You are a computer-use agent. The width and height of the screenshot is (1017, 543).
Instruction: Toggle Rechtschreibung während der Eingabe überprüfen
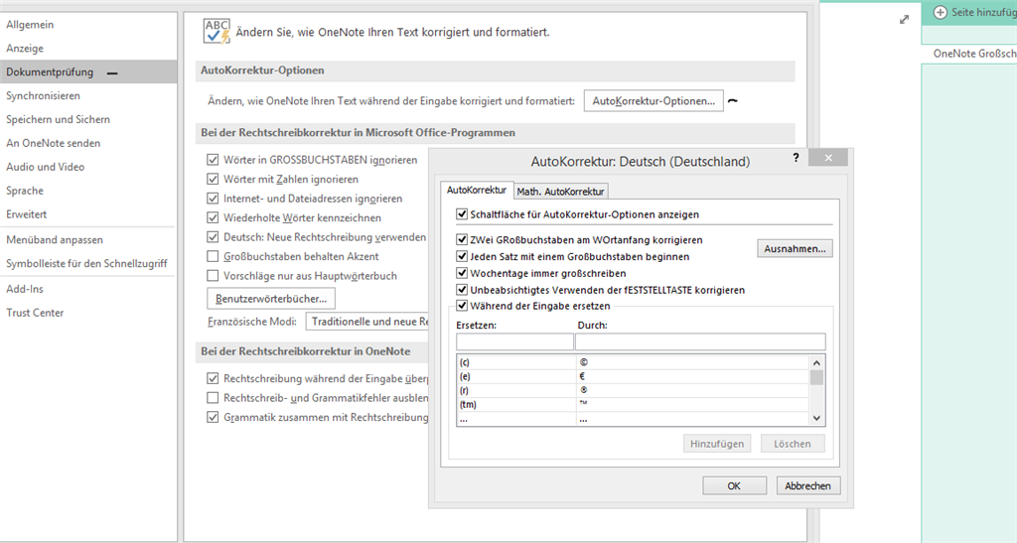coord(213,378)
